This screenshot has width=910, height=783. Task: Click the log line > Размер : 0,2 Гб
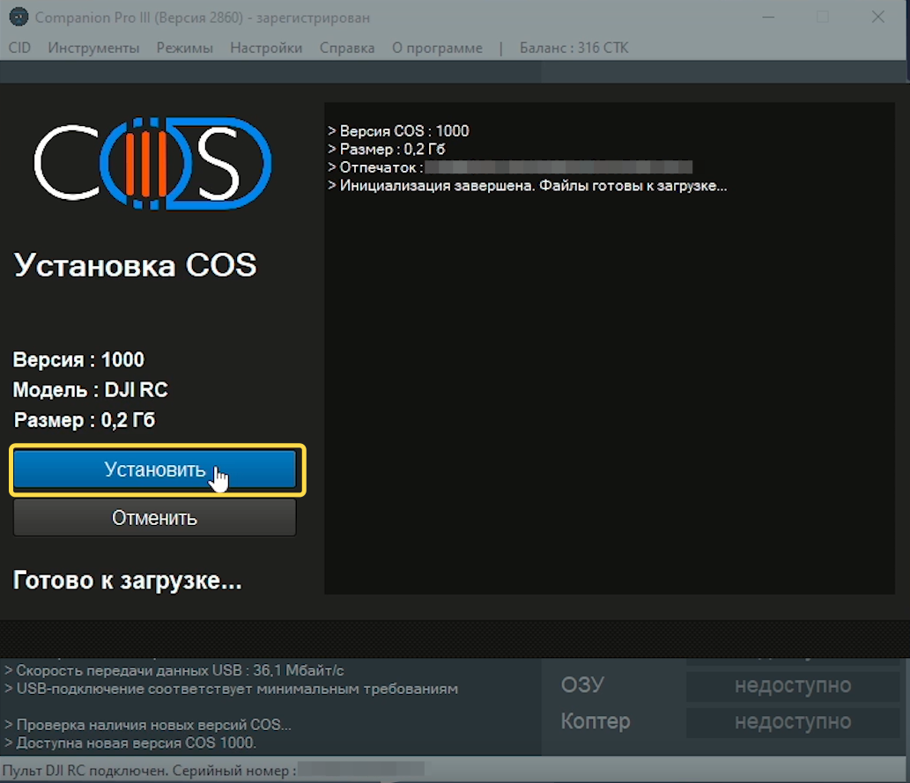pos(387,149)
